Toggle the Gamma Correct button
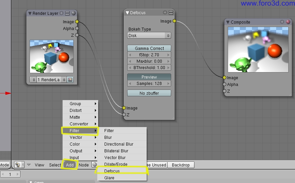This screenshot has height=183, width=295. [x=149, y=48]
